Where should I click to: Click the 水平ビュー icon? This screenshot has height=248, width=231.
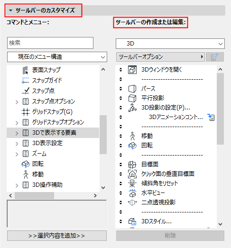pyautogui.click(x=132, y=193)
